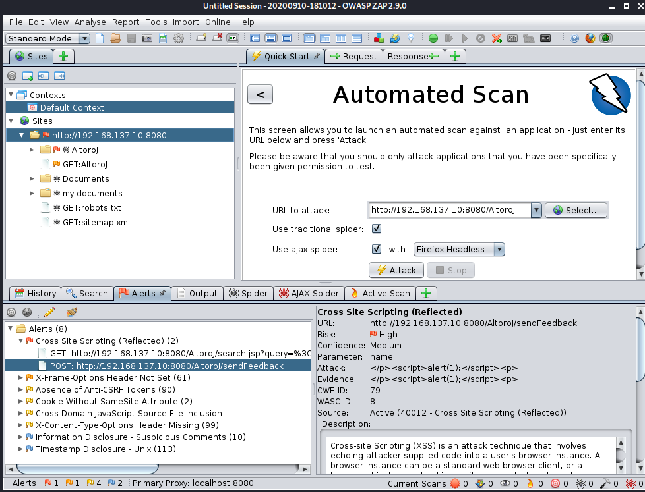This screenshot has width=645, height=492.
Task: Open the URL to attack dropdown arrow
Action: click(536, 210)
